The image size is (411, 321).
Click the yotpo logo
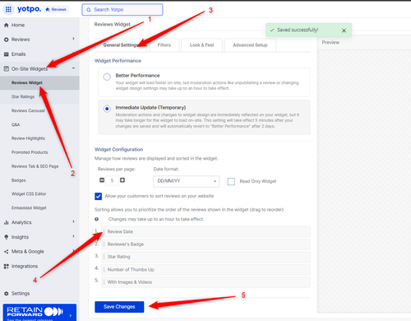[29, 9]
